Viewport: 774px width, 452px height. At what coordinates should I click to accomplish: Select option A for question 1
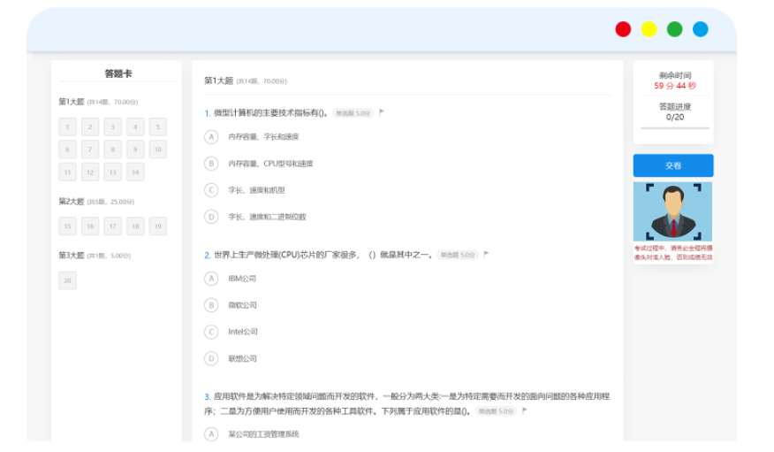tap(211, 137)
